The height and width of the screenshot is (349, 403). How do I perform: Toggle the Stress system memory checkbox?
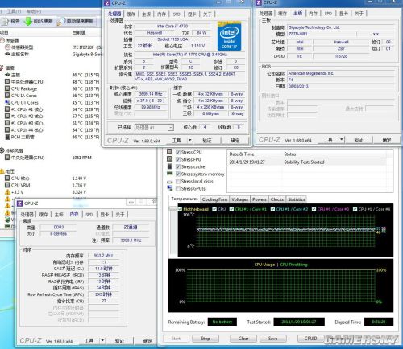177,174
